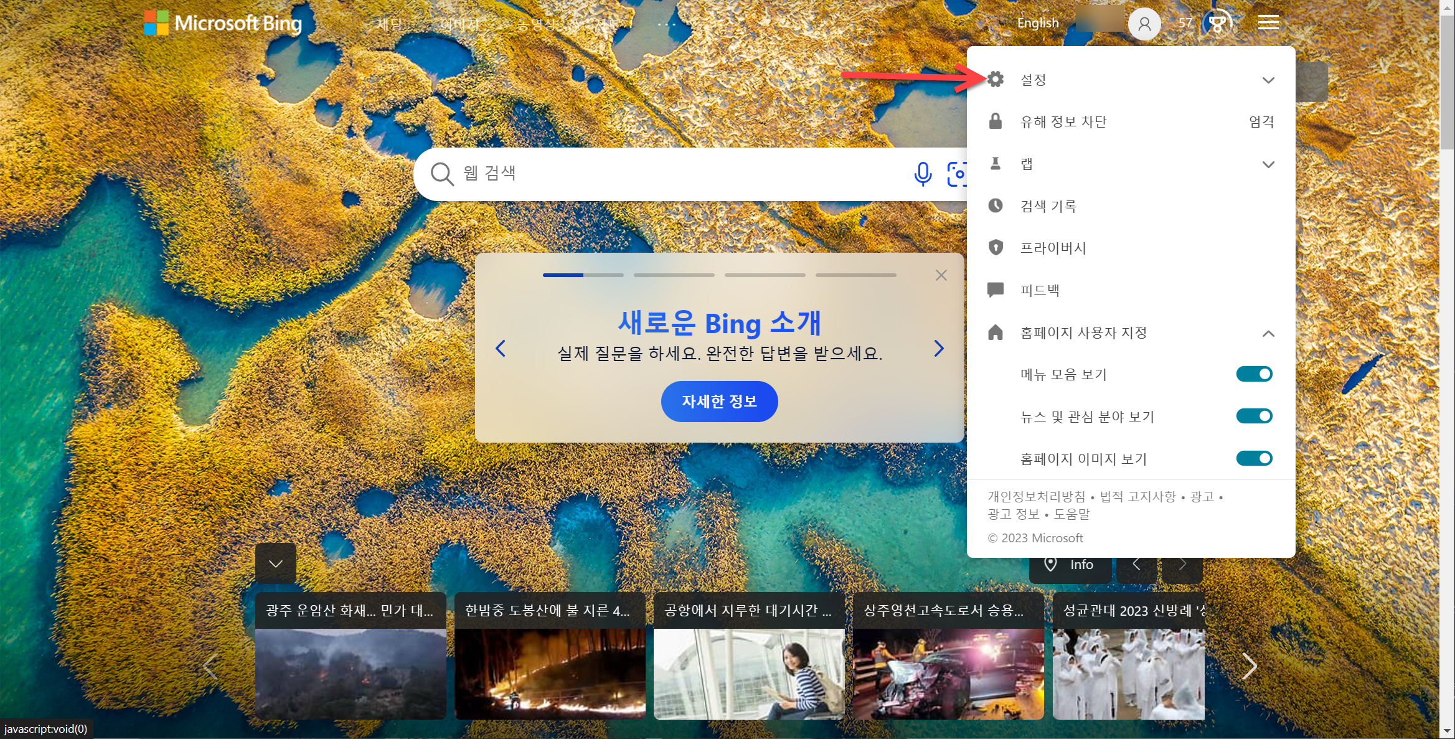The image size is (1455, 739).
Task: Toggle off 메뉴 모음 보기 switch
Action: tap(1254, 374)
